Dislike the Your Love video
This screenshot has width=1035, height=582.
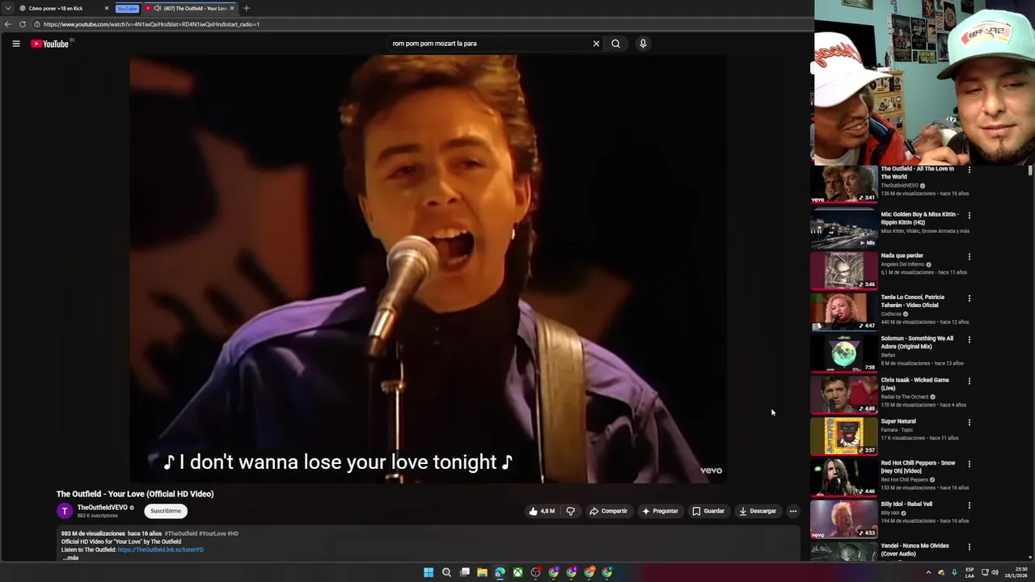(x=570, y=511)
